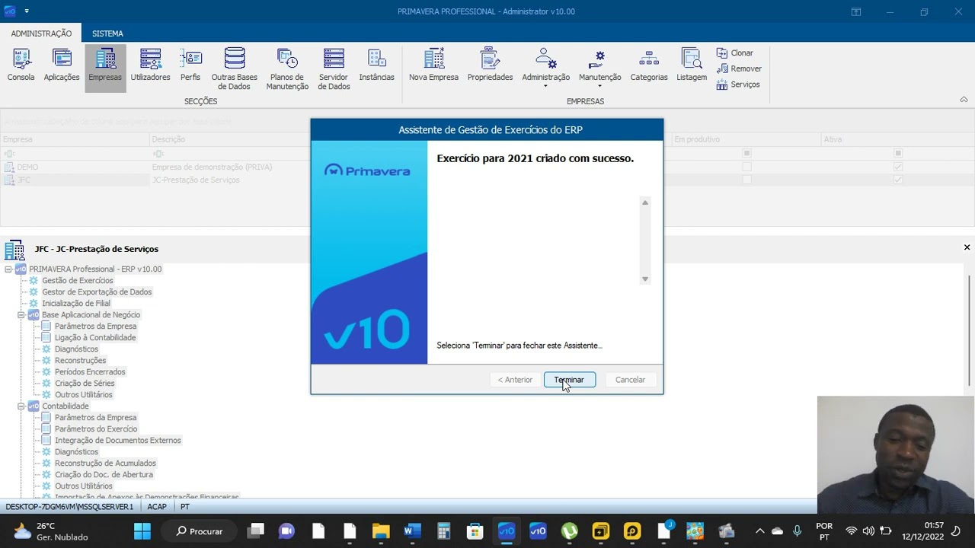
Task: Open File Explorer from the taskbar
Action: click(x=381, y=531)
